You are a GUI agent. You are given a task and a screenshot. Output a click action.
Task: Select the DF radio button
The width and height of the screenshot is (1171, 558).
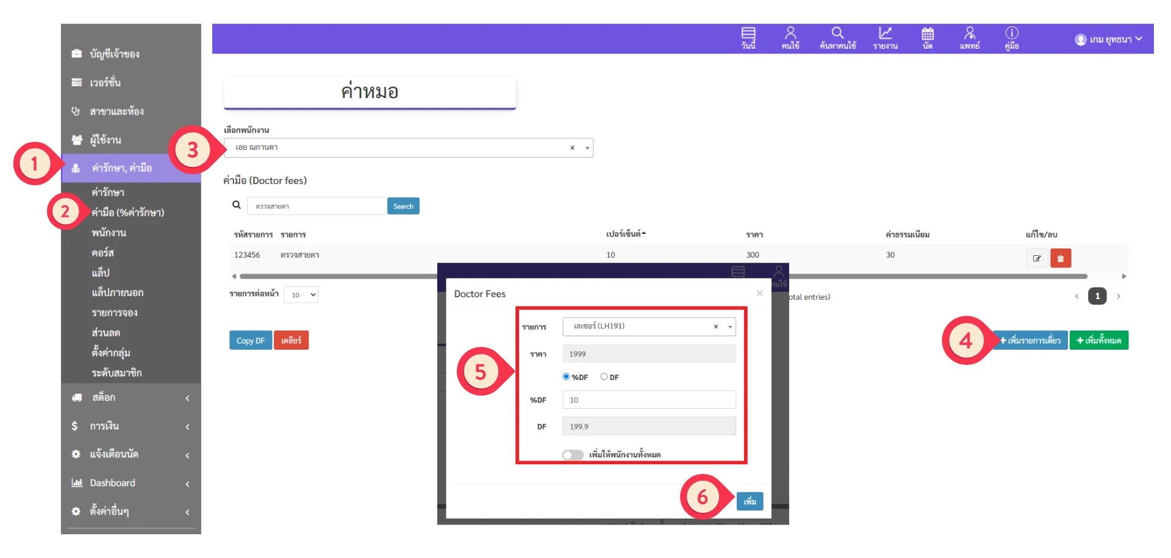pyautogui.click(x=604, y=377)
